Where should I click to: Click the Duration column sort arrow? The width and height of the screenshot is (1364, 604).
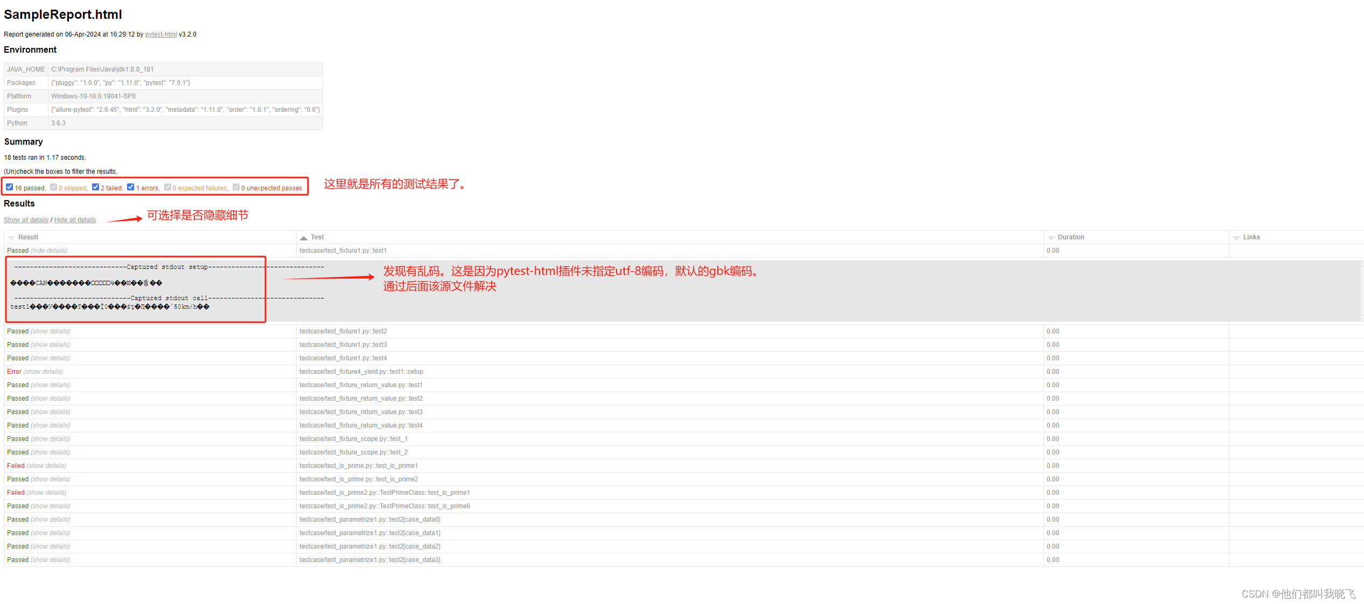1051,238
